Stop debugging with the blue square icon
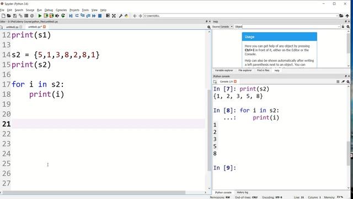Viewport: 353px width, 199px height. coord(100,16)
